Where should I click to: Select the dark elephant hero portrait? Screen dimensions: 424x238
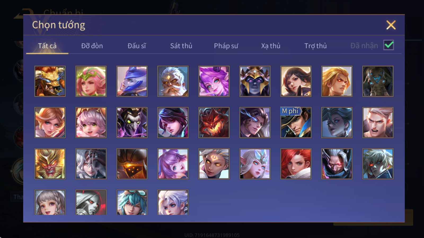[378, 81]
